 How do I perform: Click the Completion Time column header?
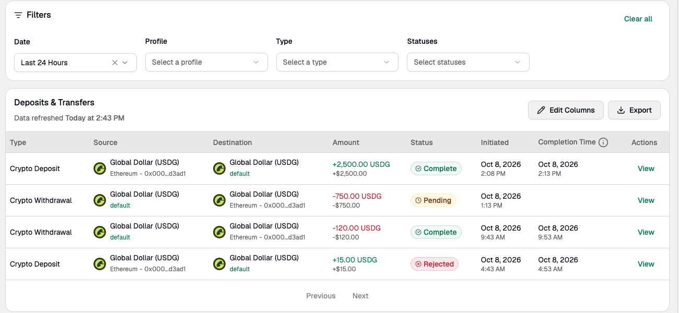click(x=567, y=142)
